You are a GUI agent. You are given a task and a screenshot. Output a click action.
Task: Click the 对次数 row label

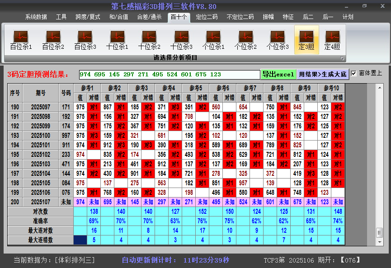(x=40, y=212)
